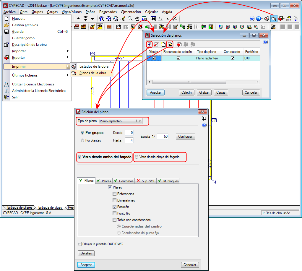Add a new plan in Selección de planos

150,45
